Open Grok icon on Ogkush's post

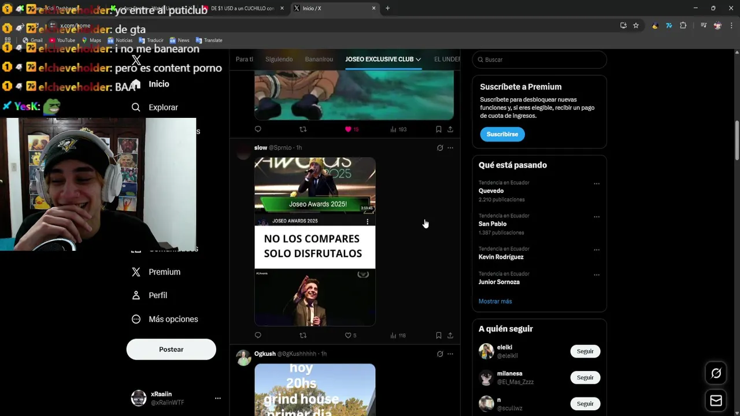click(x=440, y=354)
